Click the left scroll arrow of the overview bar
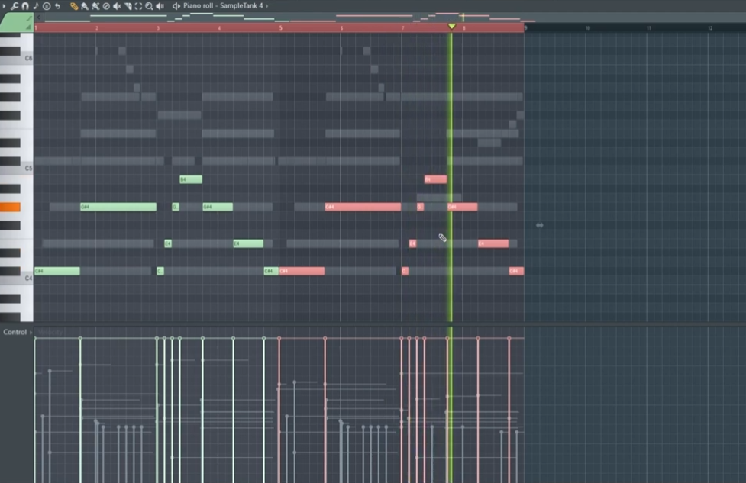 click(x=38, y=18)
